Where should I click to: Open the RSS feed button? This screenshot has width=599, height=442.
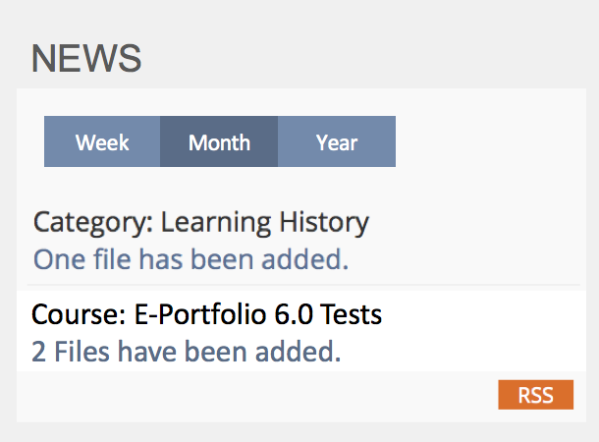pyautogui.click(x=535, y=395)
